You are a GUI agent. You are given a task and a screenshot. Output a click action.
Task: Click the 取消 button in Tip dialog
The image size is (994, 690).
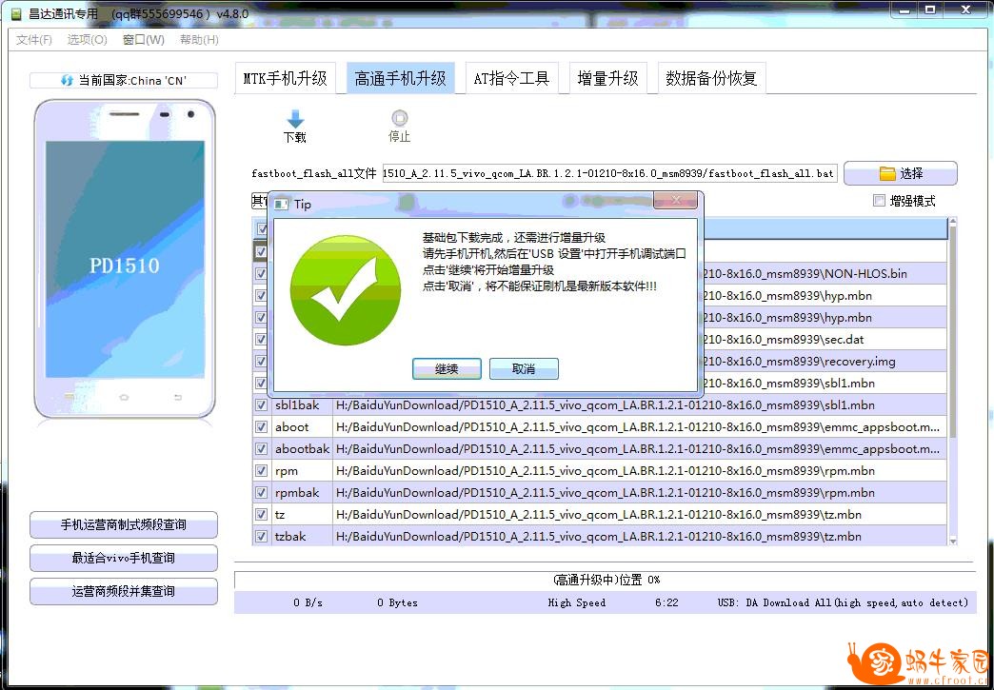[524, 368]
